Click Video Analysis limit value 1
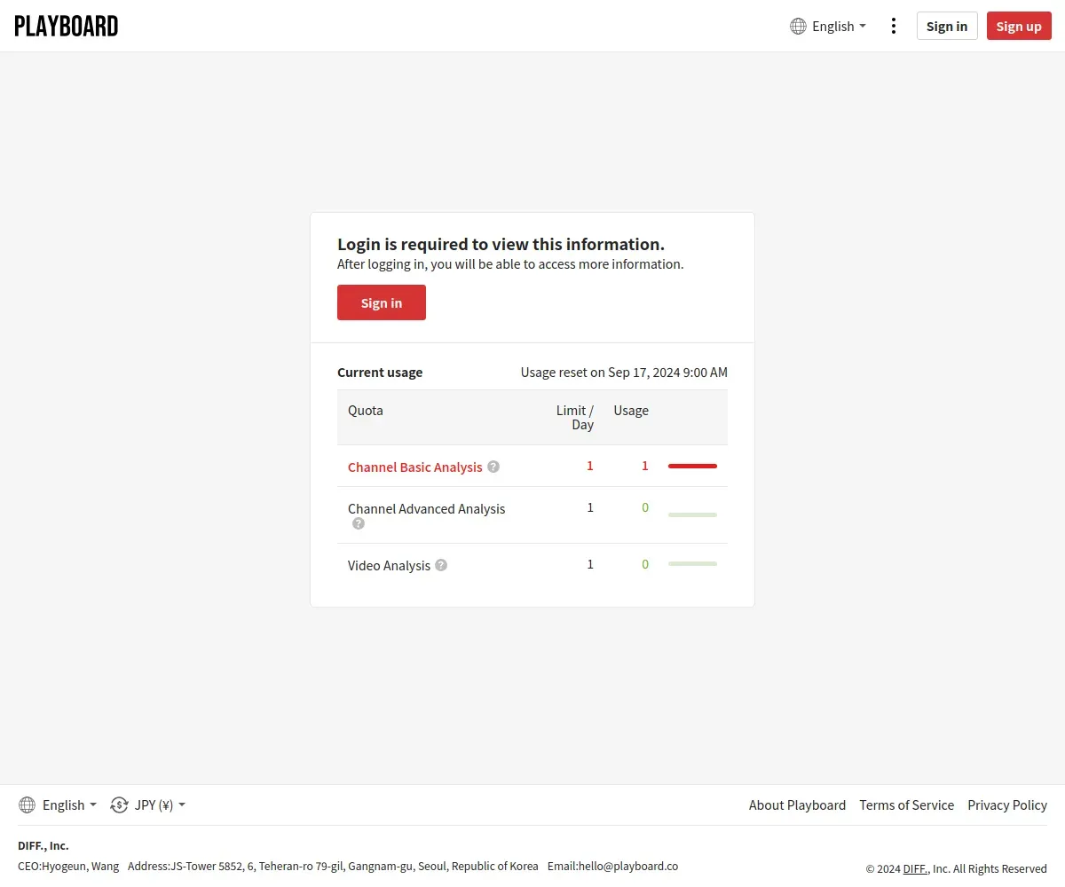The height and width of the screenshot is (887, 1065). [590, 564]
